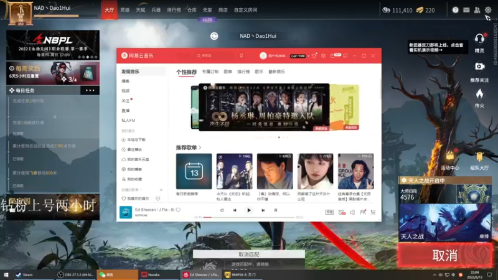Skip to the next track

pos(263,210)
